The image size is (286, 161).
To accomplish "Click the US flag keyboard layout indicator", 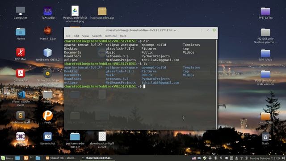I will click(x=193, y=158).
